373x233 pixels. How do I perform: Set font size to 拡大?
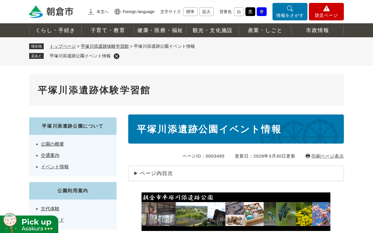pos(206,12)
